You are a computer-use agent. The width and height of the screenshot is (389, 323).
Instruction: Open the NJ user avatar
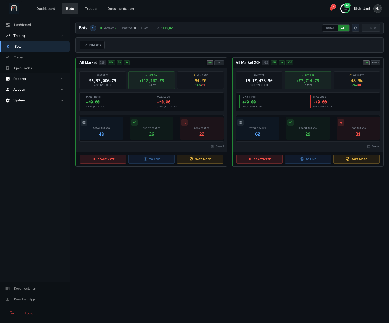click(378, 9)
